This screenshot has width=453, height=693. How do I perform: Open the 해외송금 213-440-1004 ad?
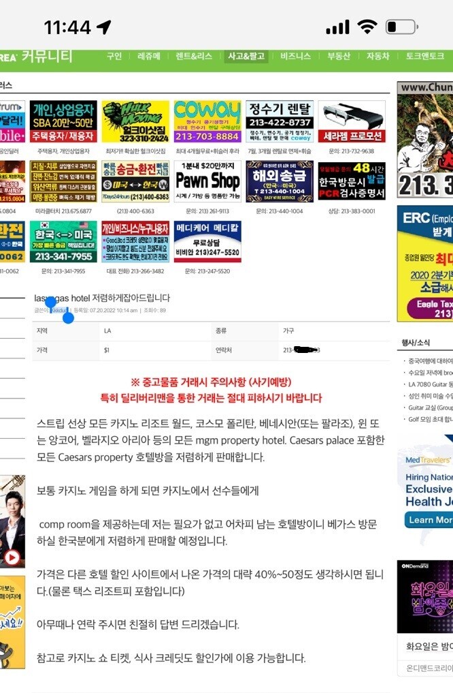(x=280, y=181)
